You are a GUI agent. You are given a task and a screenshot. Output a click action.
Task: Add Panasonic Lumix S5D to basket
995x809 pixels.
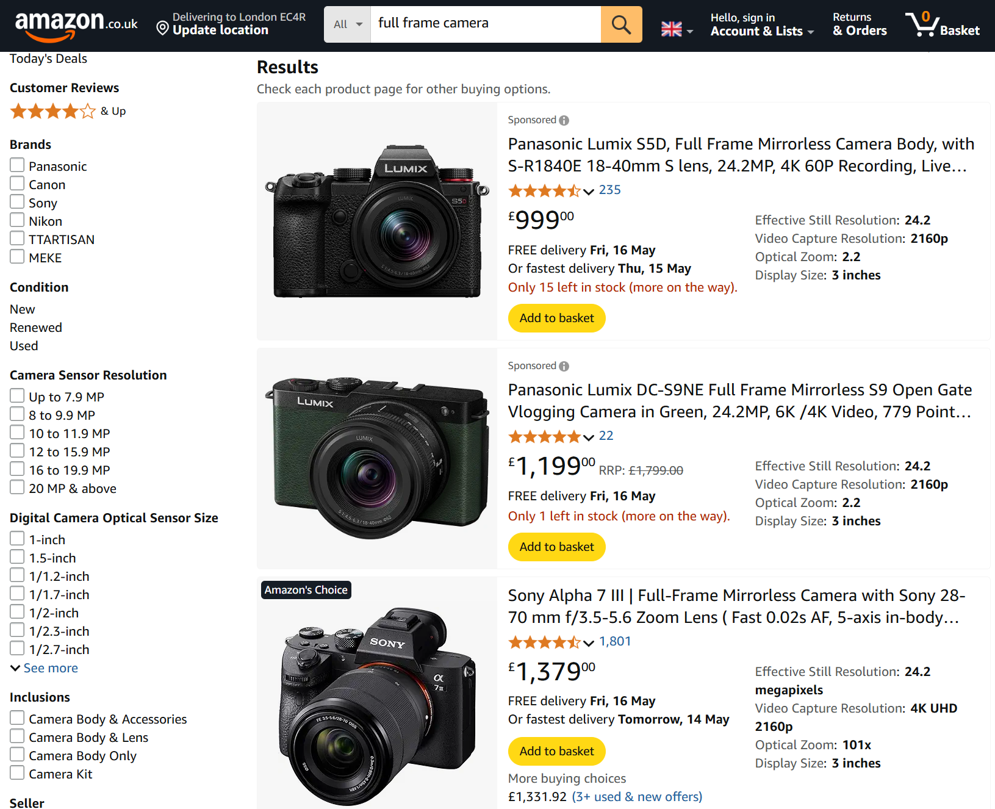(556, 318)
